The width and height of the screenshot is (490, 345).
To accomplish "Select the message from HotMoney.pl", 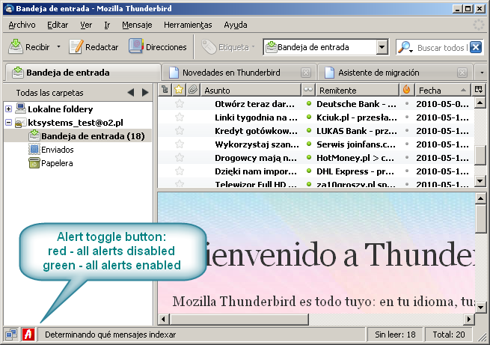I will click(x=355, y=158).
